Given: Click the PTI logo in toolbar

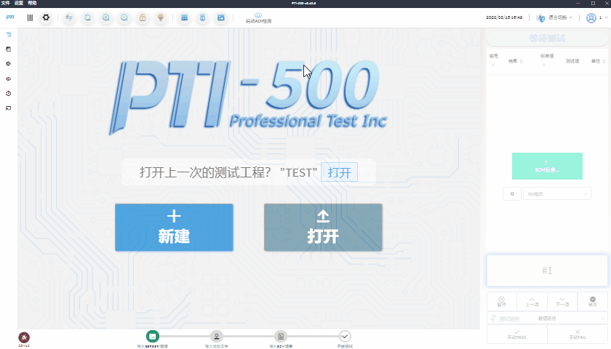Looking at the screenshot, I should click(x=10, y=17).
